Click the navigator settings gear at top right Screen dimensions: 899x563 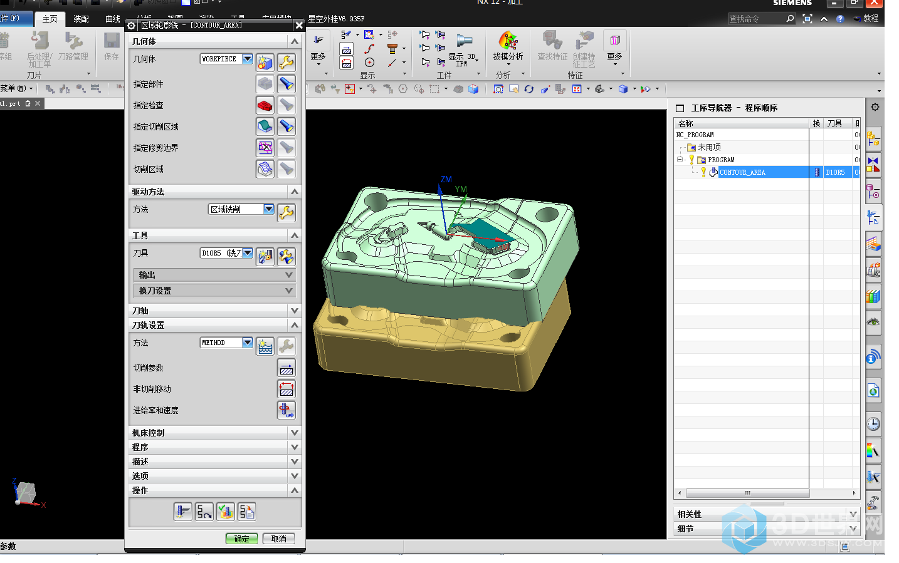tap(875, 107)
